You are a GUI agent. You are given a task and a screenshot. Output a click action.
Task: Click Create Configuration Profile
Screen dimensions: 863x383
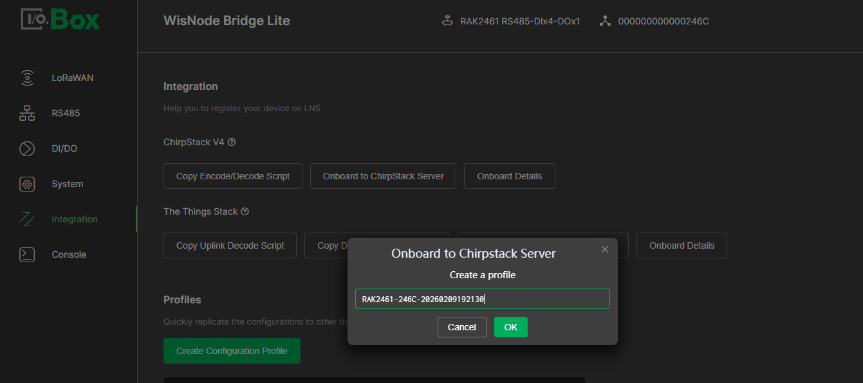point(232,350)
